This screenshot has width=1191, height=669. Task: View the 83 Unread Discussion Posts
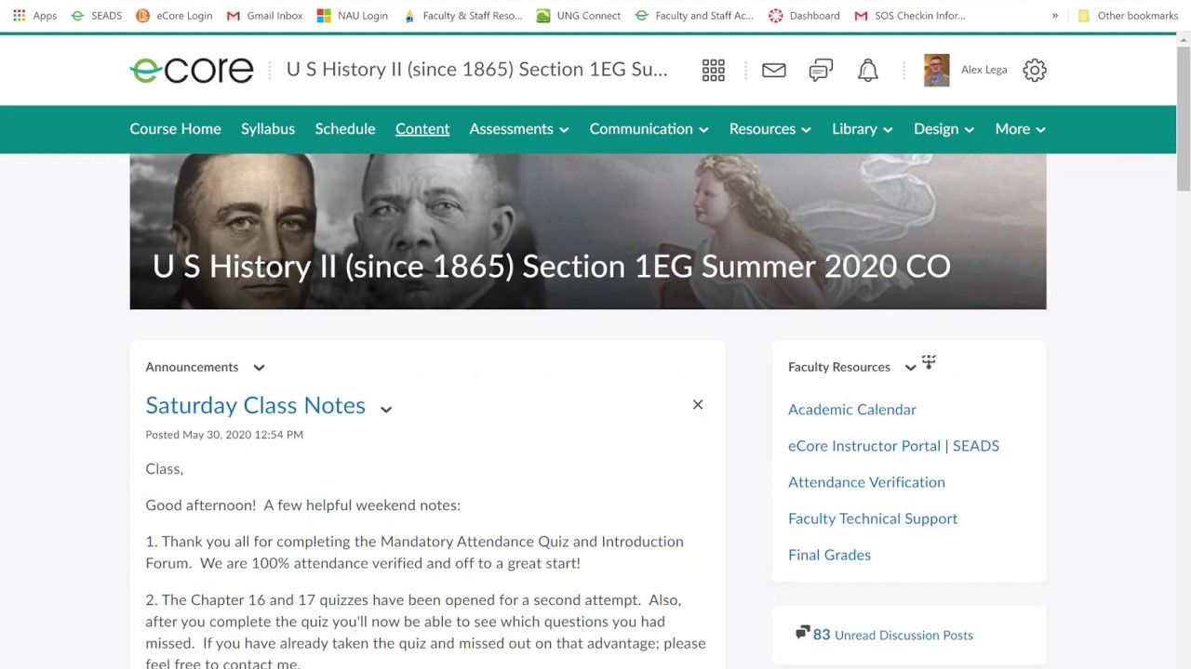[x=891, y=636]
